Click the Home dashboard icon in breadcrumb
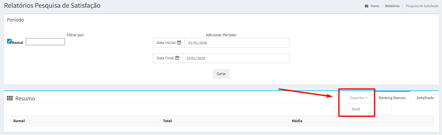 366,6
